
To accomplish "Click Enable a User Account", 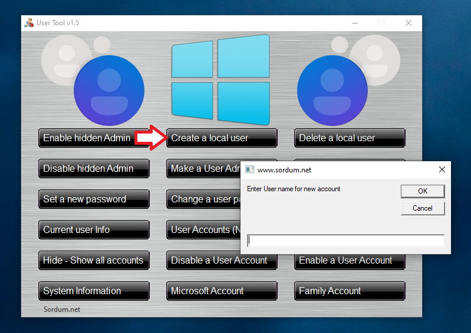I will [x=350, y=261].
